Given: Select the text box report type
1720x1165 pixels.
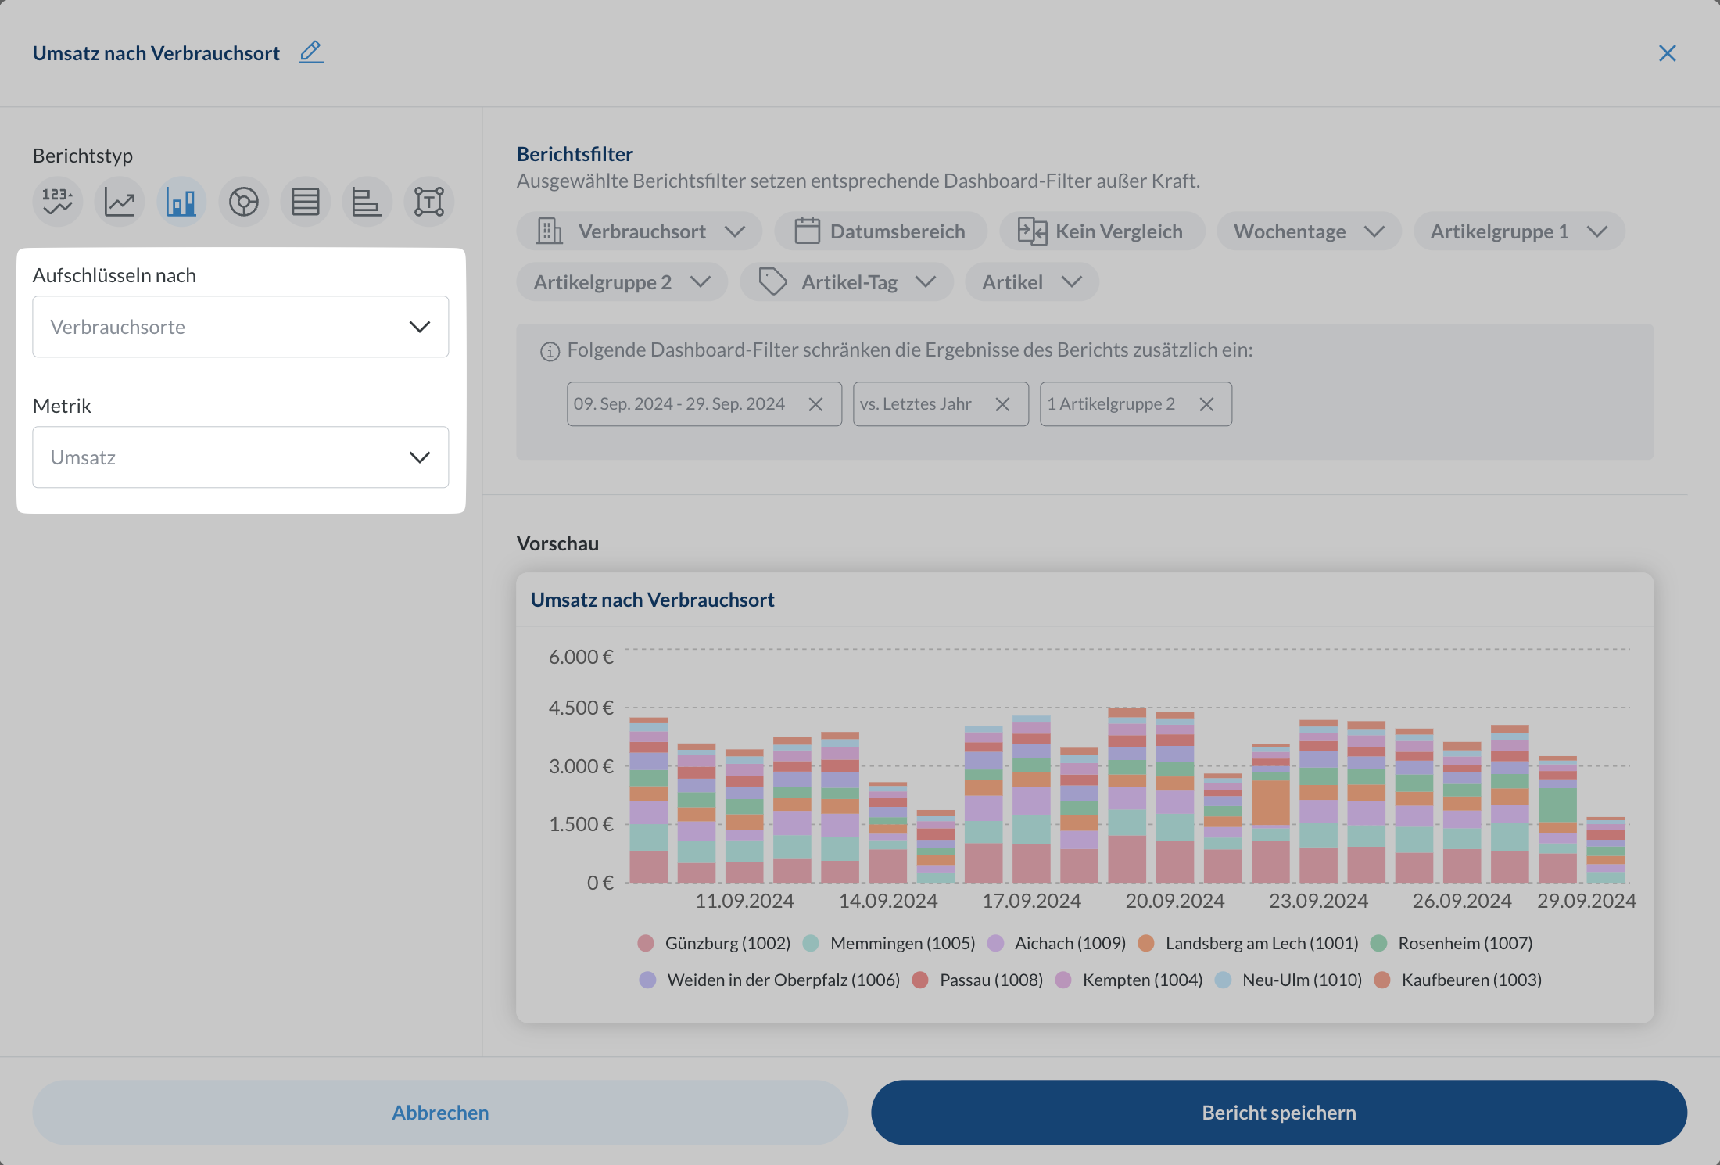Looking at the screenshot, I should 429,202.
